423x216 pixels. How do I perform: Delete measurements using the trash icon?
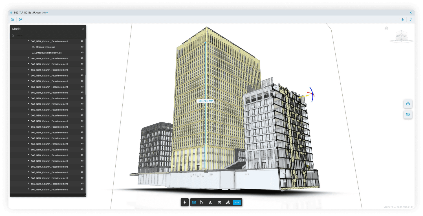pyautogui.click(x=220, y=202)
